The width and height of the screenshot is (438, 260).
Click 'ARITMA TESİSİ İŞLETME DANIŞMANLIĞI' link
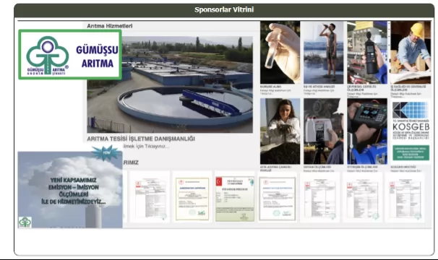pos(141,139)
